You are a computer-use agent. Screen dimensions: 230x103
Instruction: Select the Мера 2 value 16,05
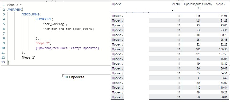(224, 59)
